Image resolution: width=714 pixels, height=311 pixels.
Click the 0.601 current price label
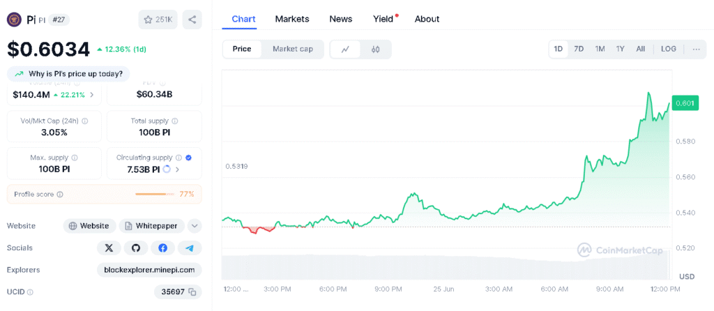tap(685, 103)
